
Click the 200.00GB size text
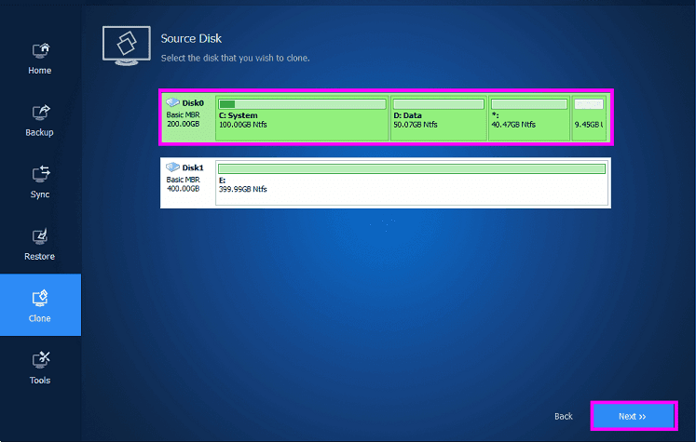(x=183, y=124)
